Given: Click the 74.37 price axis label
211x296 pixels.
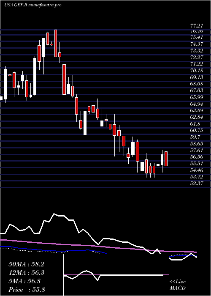Looking at the screenshot, I should (196, 44).
